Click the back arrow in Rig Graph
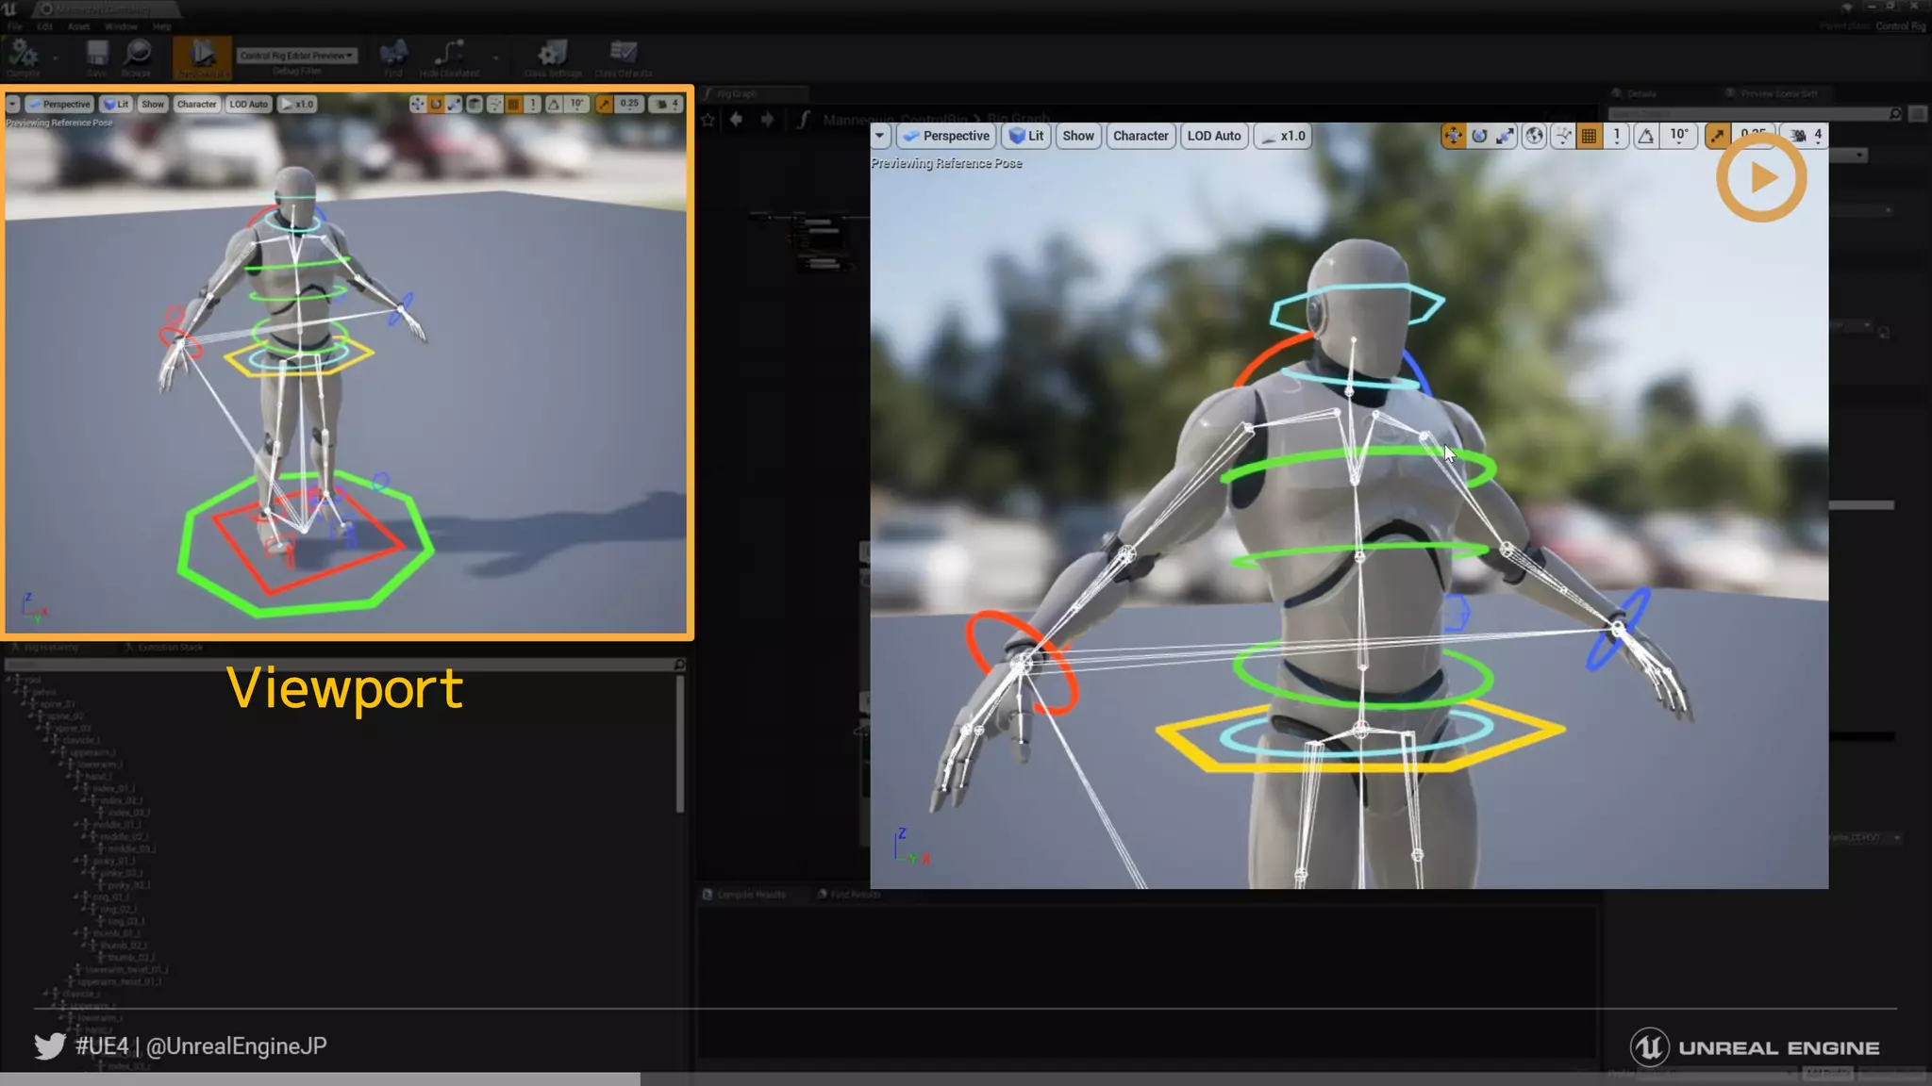The height and width of the screenshot is (1086, 1932). coord(737,120)
